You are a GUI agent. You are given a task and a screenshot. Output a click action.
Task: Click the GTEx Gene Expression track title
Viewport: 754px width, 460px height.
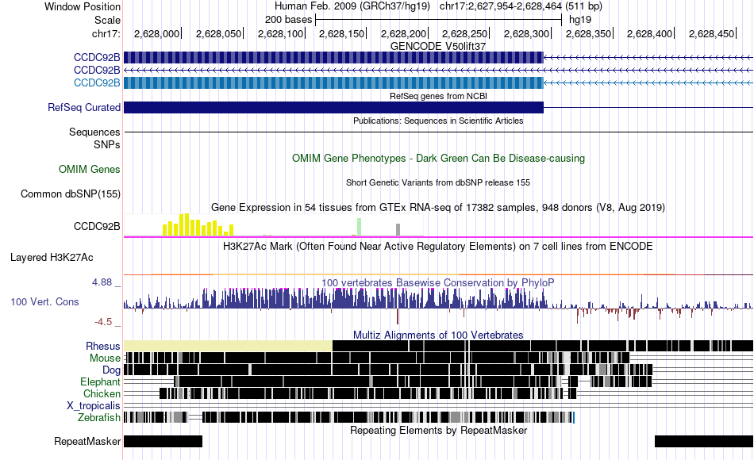[x=438, y=208]
